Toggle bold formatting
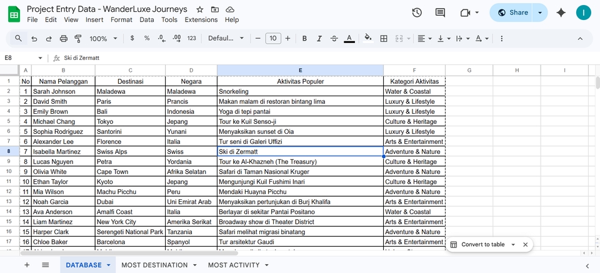This screenshot has height=273, width=600. tap(304, 38)
